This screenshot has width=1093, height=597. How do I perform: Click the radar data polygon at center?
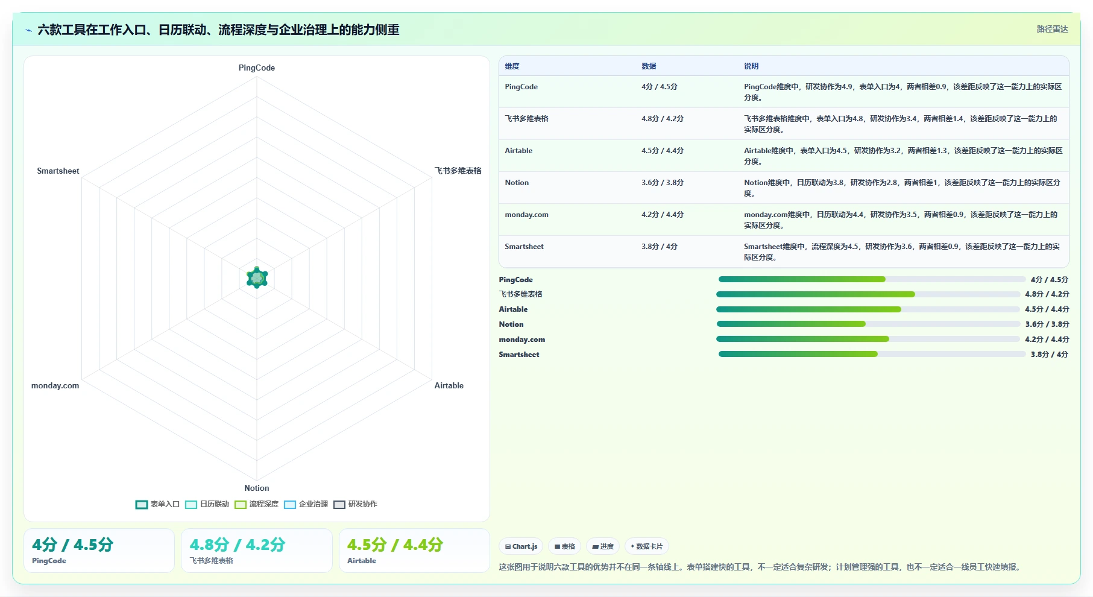click(x=257, y=277)
